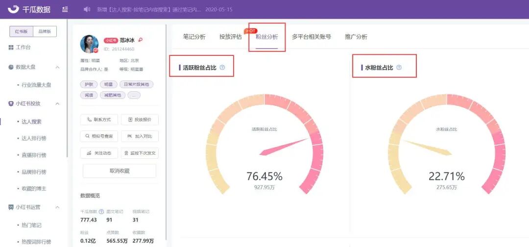This screenshot has height=247, width=529.
Task: Open the 多平台相关账号 tab
Action: coord(312,37)
